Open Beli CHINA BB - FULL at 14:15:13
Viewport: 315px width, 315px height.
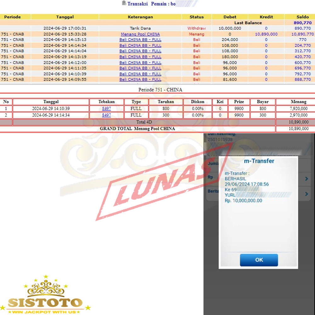pyautogui.click(x=140, y=40)
